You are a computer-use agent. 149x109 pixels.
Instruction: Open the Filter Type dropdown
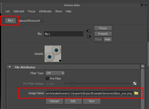(x=55, y=73)
